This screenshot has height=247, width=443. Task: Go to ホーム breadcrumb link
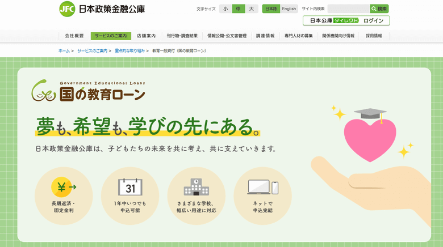click(x=64, y=51)
